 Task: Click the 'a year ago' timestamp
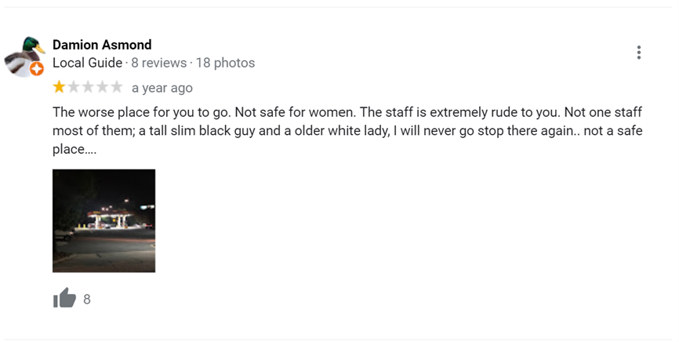point(162,88)
